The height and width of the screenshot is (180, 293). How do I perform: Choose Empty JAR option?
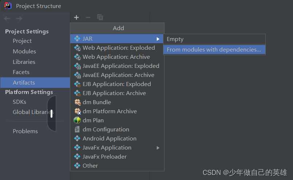tap(214, 39)
